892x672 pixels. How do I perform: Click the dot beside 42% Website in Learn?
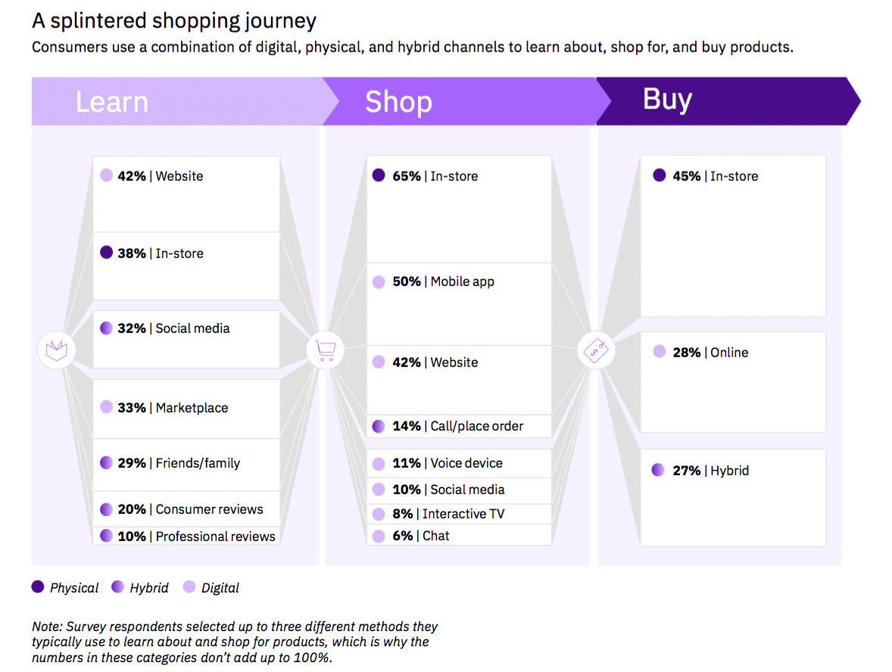[107, 176]
